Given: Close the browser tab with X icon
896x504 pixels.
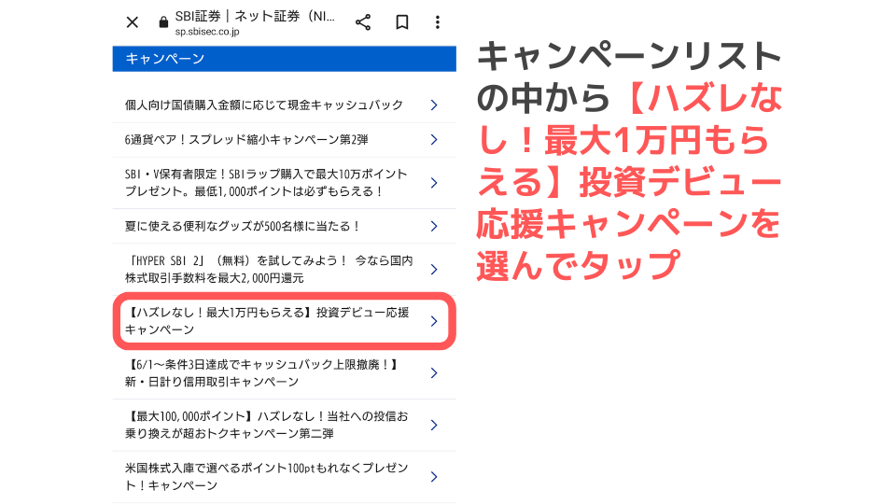Looking at the screenshot, I should 132,22.
